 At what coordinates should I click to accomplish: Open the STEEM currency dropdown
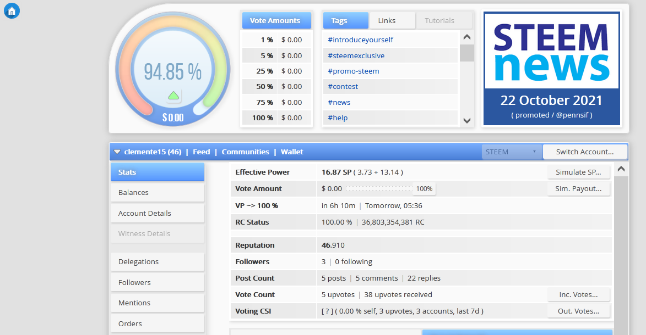(512, 152)
